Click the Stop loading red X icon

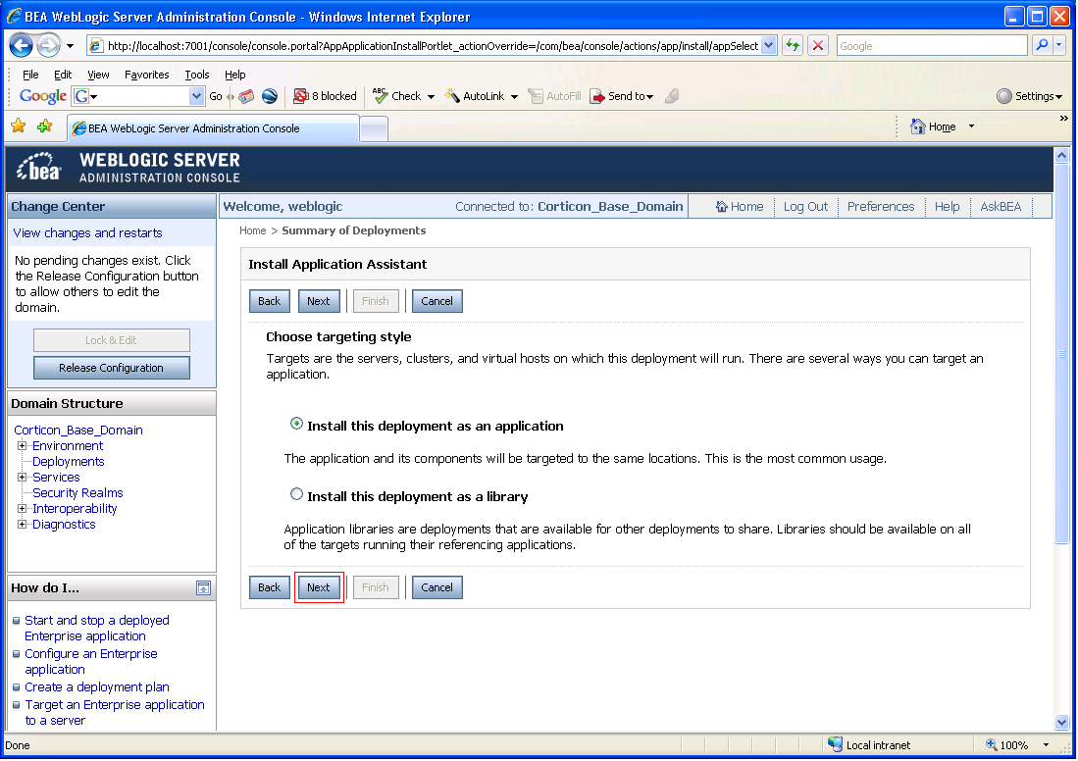817,46
